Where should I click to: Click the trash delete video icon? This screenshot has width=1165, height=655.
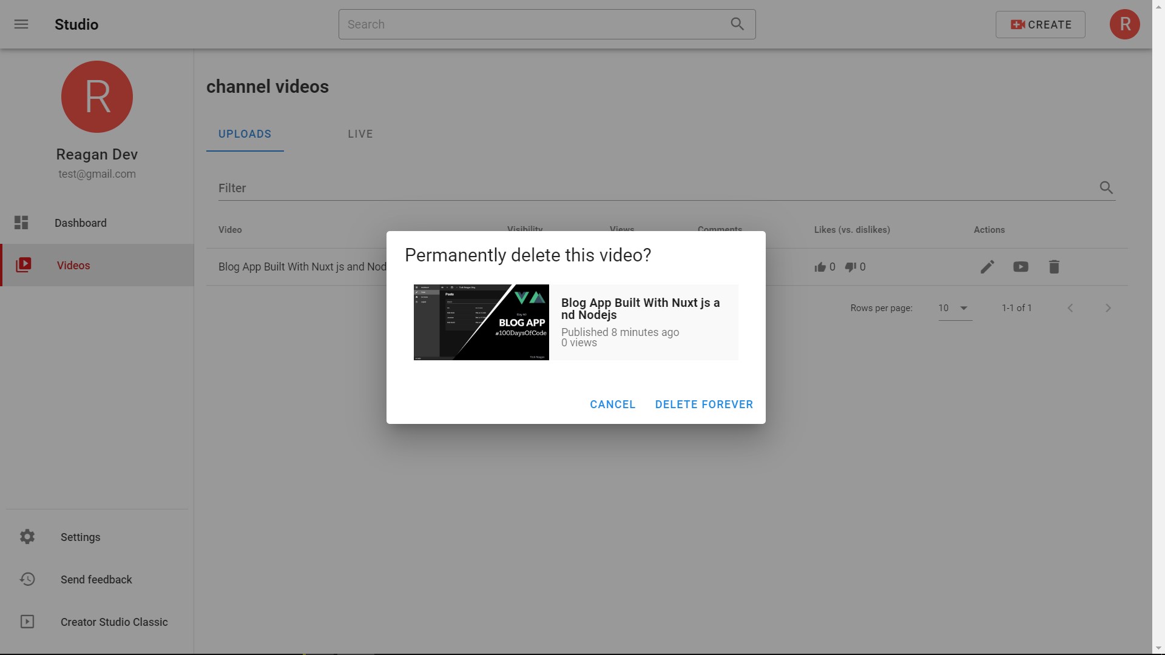click(x=1054, y=267)
